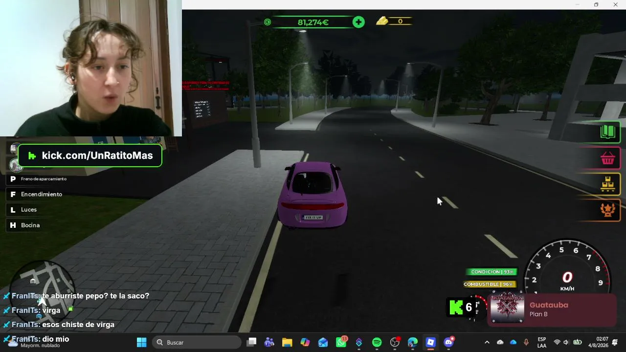Open the OneDrive cloud tray icon
The width and height of the screenshot is (626, 352).
click(x=513, y=342)
